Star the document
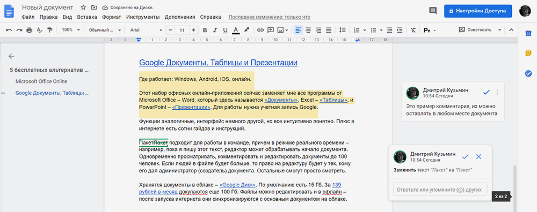The height and width of the screenshot is (212, 537). 83,7
